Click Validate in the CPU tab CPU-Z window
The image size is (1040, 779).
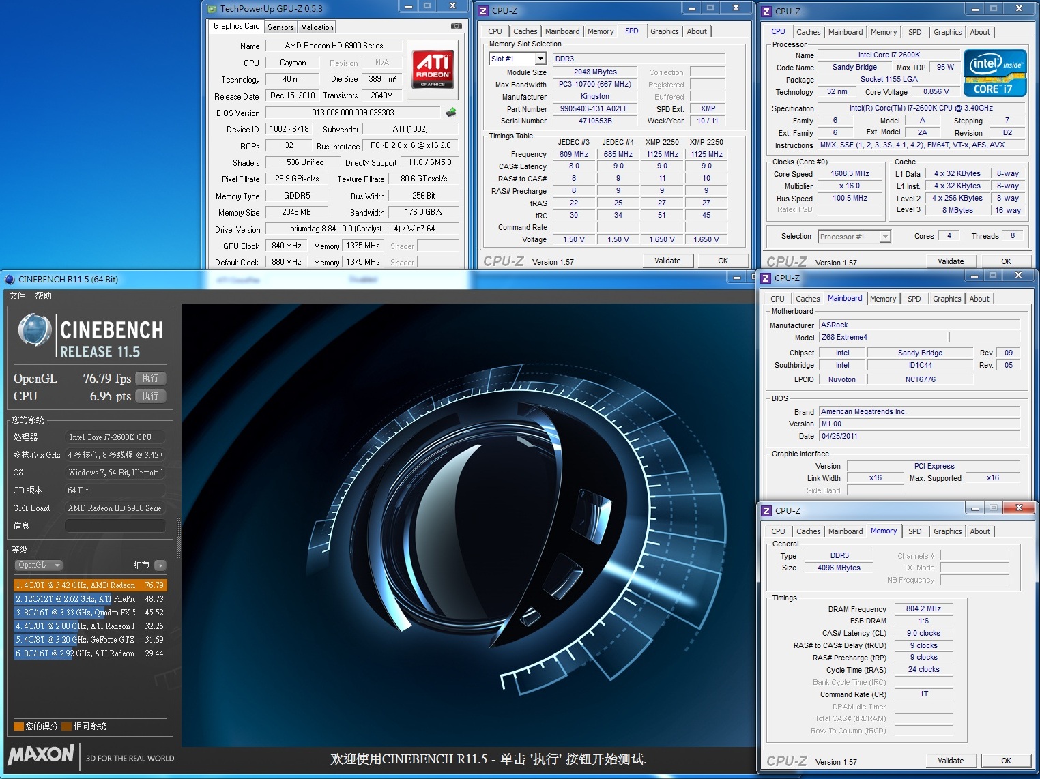pyautogui.click(x=951, y=261)
